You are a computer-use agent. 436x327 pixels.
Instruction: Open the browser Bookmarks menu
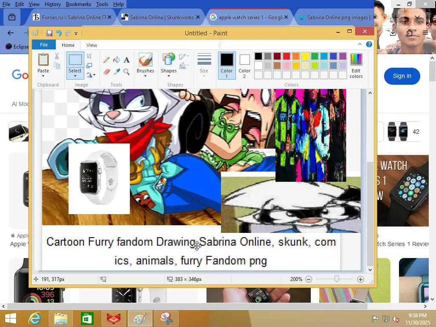[x=78, y=4]
